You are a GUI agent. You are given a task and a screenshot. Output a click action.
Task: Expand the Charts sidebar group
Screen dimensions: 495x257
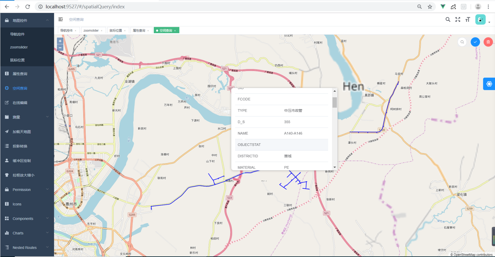coord(27,233)
